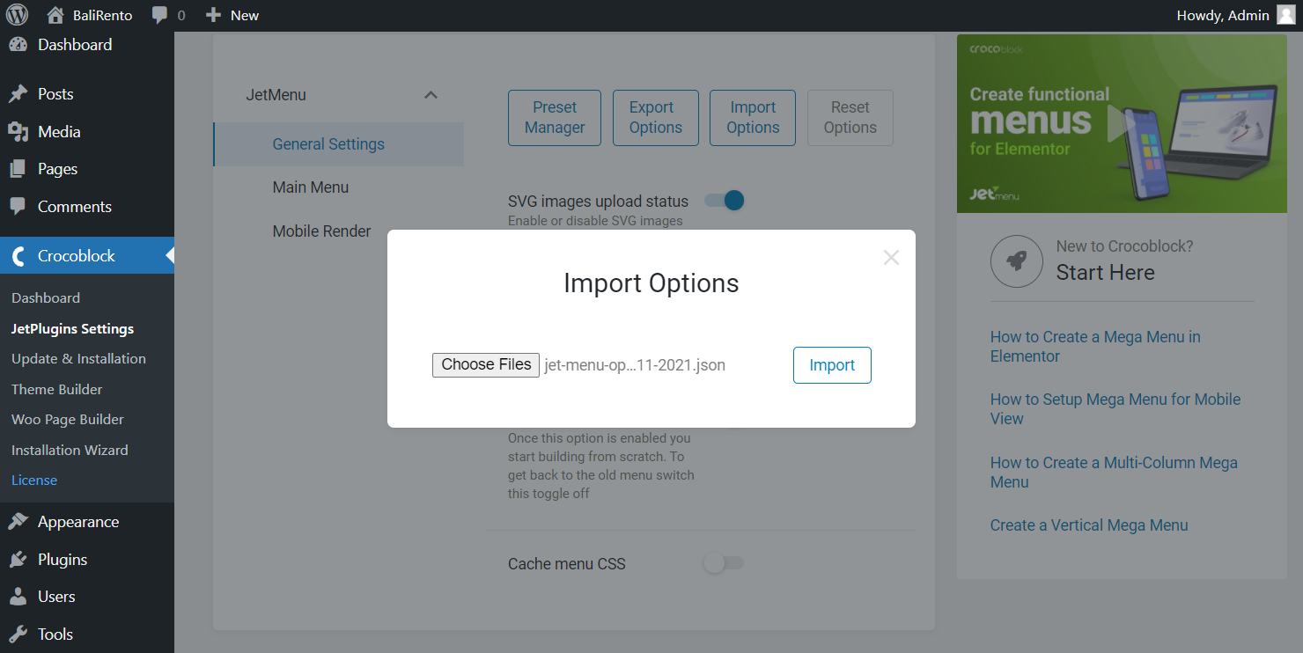Click the Admin avatar in the top bar
This screenshot has height=653, width=1303.
pos(1286,15)
